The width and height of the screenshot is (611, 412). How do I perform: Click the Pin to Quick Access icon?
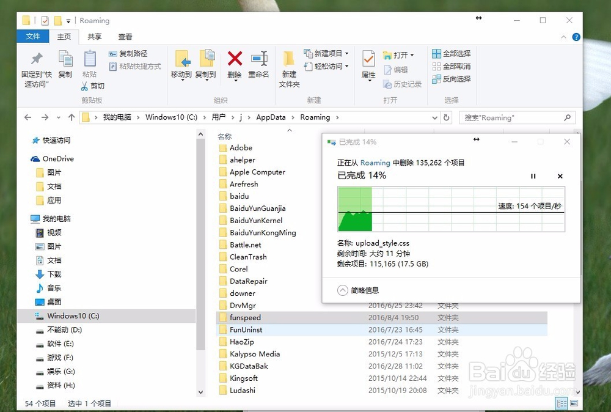click(37, 59)
